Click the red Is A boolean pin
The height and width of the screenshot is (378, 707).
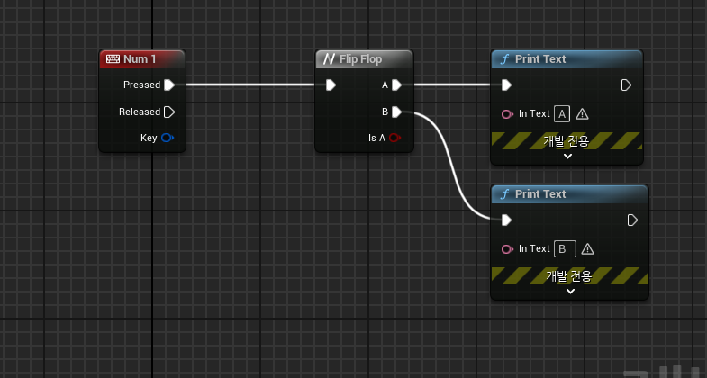pyautogui.click(x=394, y=138)
